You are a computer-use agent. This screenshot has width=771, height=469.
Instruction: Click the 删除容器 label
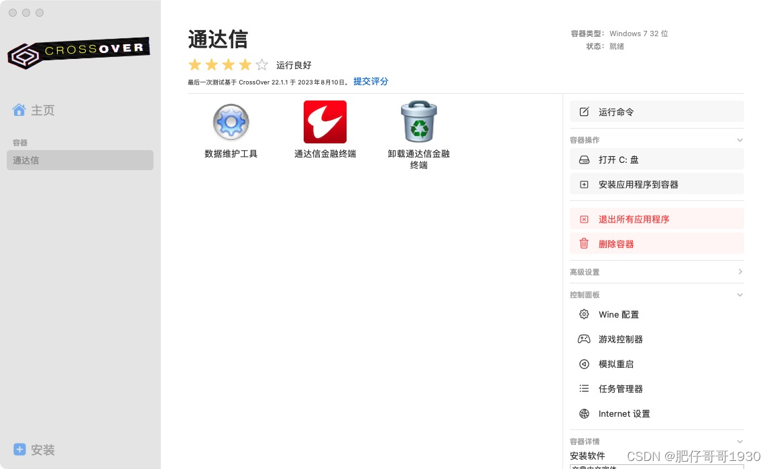[616, 244]
